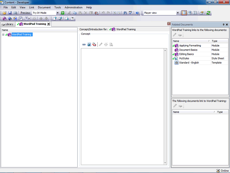230x173 pixels.
Task: Click inside the empty Concept preview area
Action: [x=122, y=107]
